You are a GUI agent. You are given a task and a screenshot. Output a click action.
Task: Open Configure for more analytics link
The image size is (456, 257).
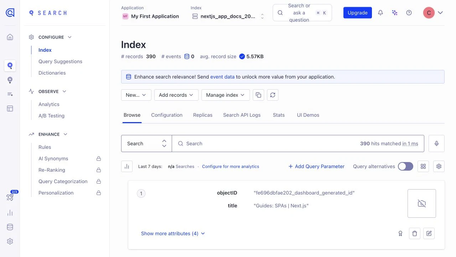(230, 166)
